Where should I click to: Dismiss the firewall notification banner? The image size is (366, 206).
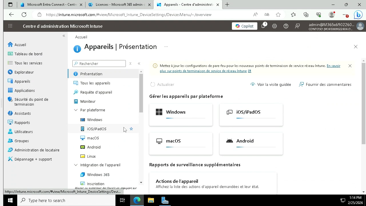[x=350, y=66]
